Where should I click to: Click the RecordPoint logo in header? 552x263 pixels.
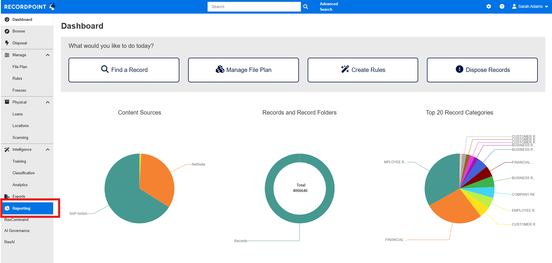(x=30, y=7)
